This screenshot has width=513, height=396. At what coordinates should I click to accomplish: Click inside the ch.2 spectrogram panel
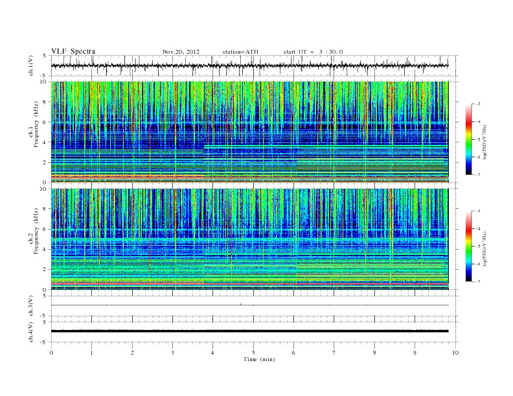pos(249,239)
